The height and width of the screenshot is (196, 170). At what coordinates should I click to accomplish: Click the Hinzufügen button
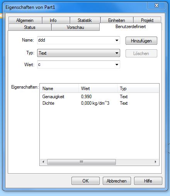pos(141,41)
